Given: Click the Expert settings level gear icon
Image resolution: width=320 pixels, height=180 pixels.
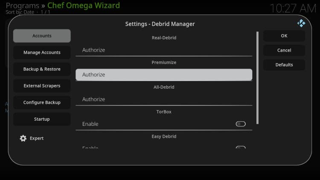Looking at the screenshot, I should [23, 138].
